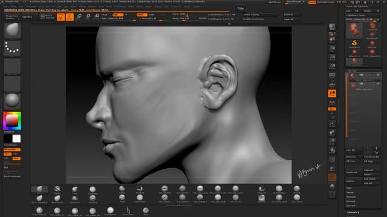
Task: Click the Title button
Action: click(241, 8)
